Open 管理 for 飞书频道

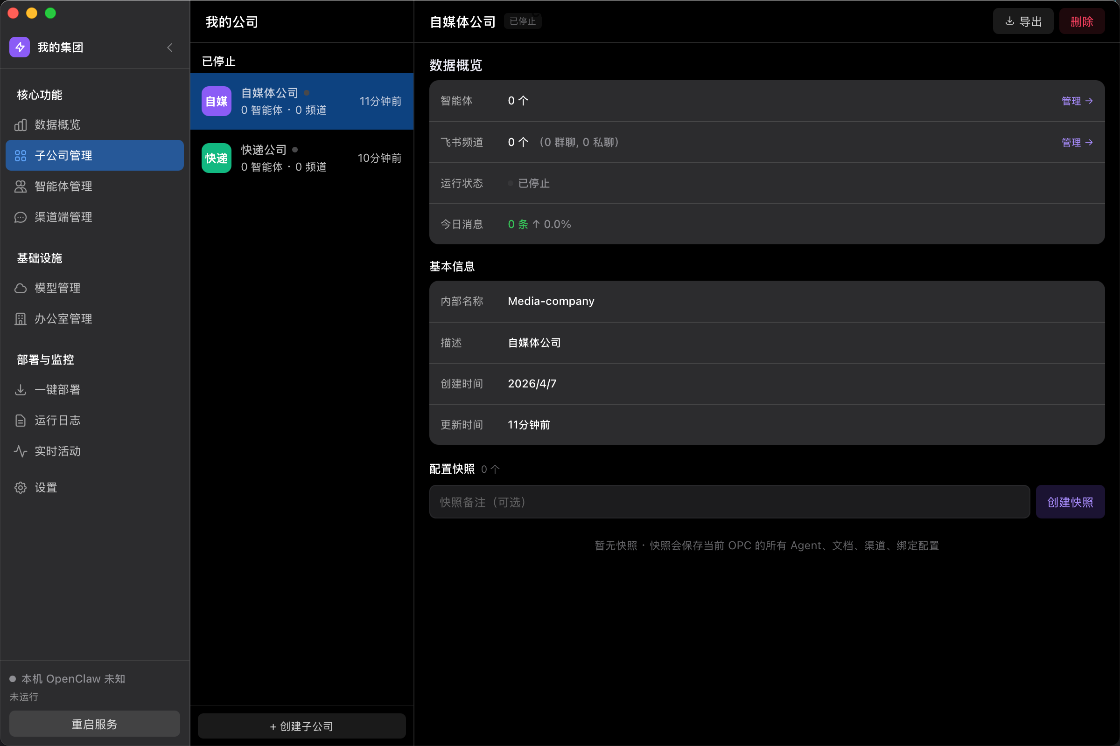pos(1077,142)
